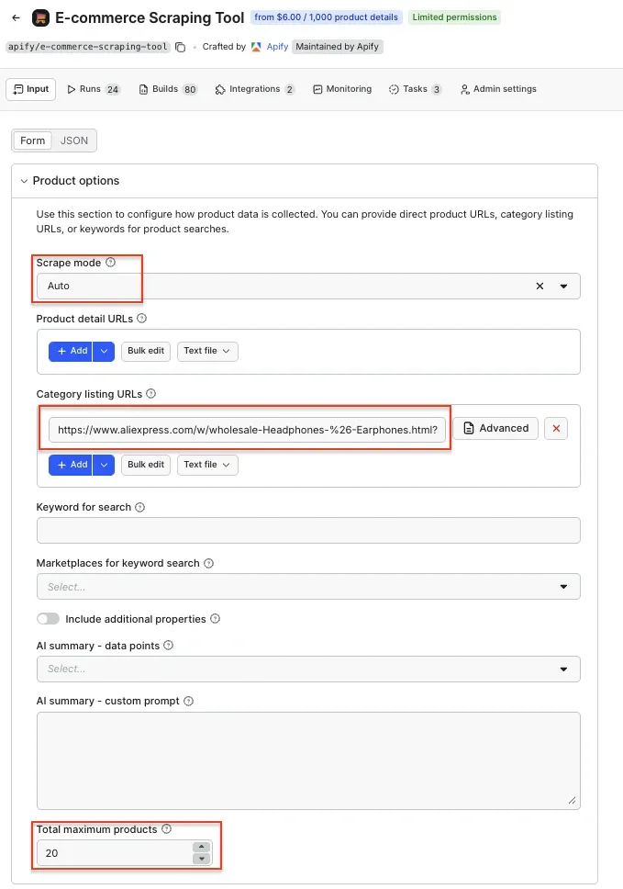Show help for Marketplaces for keyword search
Screen dimensions: 623x889
pos(208,563)
